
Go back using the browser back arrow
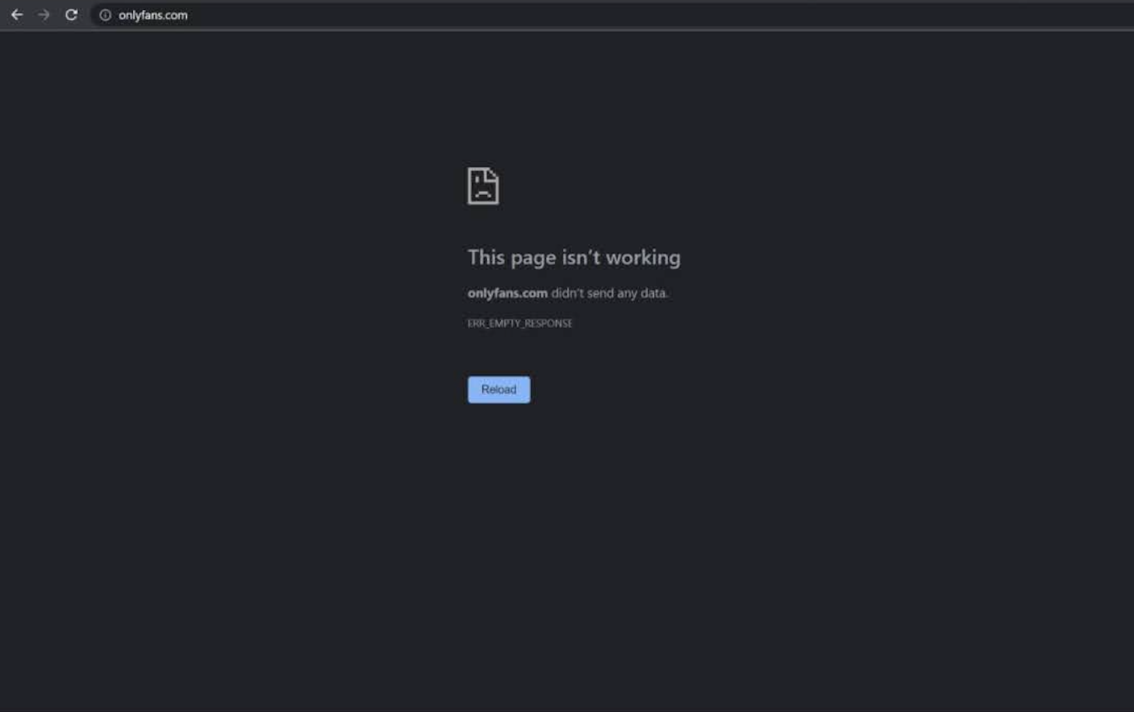16,15
